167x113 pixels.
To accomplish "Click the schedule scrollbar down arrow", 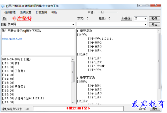I will (x=73, y=102).
